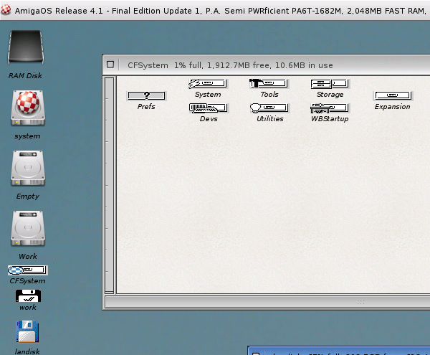Open the RAM Disk desktop icon

tap(26, 47)
